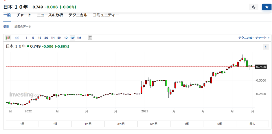Add to watchlist with the star button
272x134 pixels.
click(267, 7)
